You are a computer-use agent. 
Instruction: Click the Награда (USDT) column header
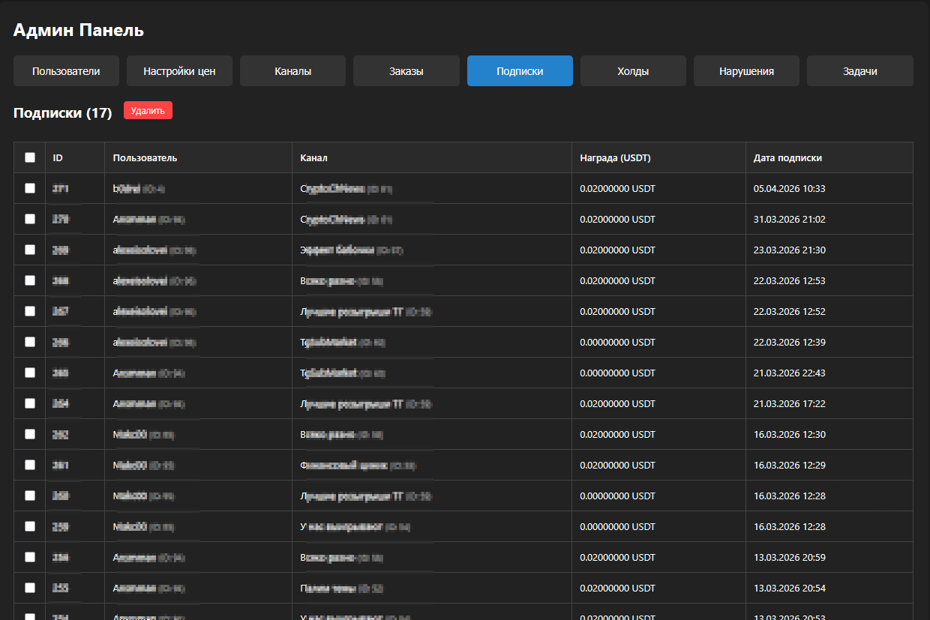point(615,158)
